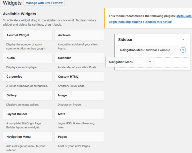Expand Navigation Menu: Sidebar Example widget settings
Viewport: 192px width, 153px height.
pos(183,50)
